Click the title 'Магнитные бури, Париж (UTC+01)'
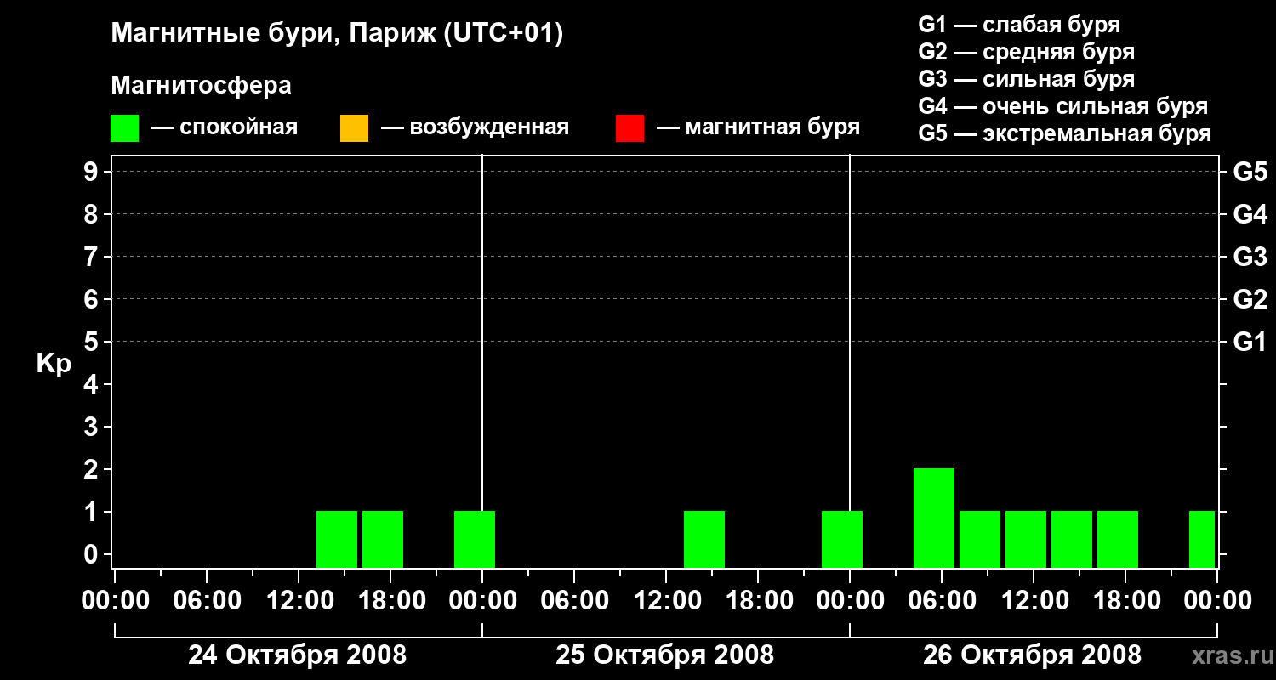Image resolution: width=1276 pixels, height=680 pixels. [x=337, y=34]
